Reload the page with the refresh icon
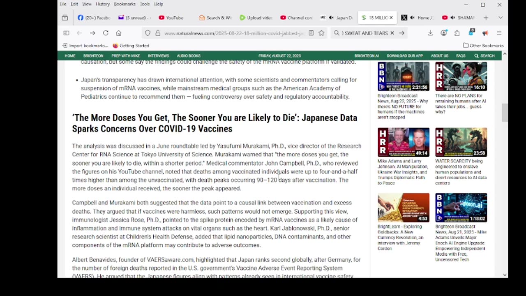526x296 pixels. point(106,33)
